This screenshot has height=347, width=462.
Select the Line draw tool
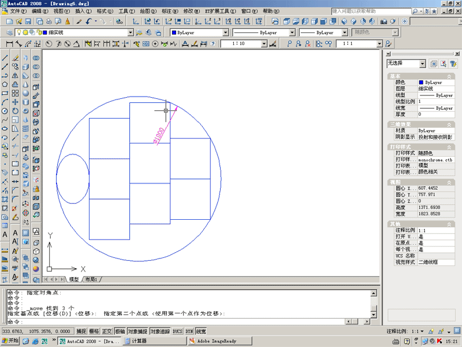pos(5,58)
